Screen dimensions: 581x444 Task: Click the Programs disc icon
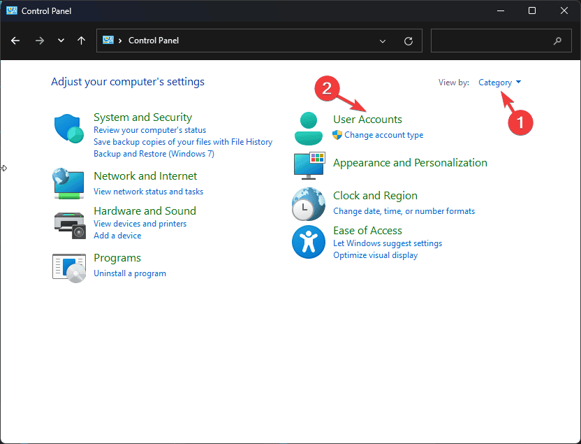pos(68,266)
